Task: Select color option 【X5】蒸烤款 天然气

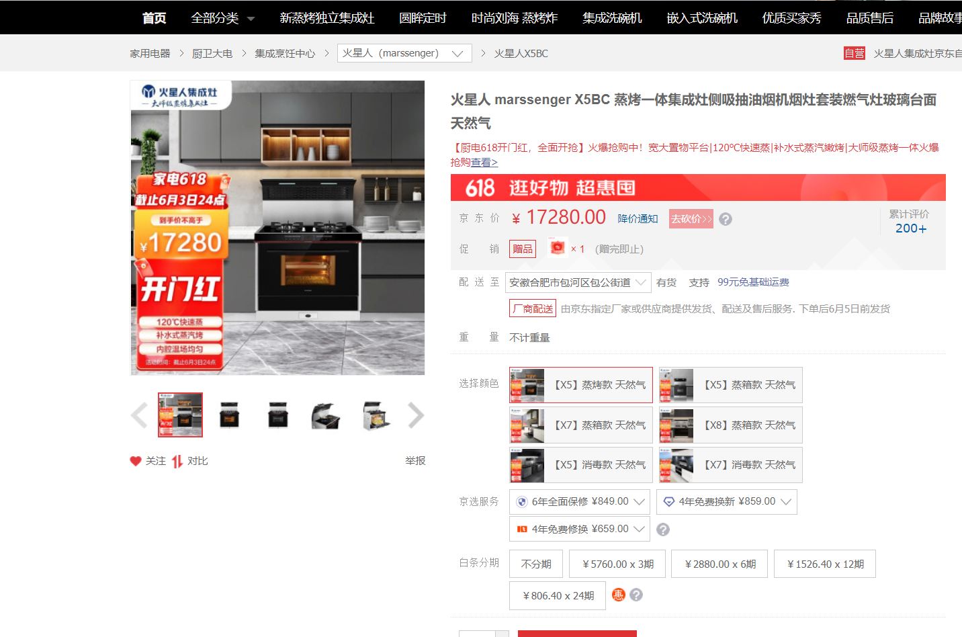Action: point(581,385)
